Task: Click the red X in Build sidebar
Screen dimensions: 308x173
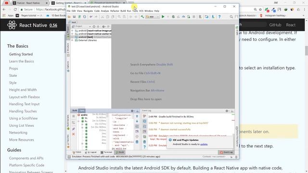Action: click(x=74, y=134)
